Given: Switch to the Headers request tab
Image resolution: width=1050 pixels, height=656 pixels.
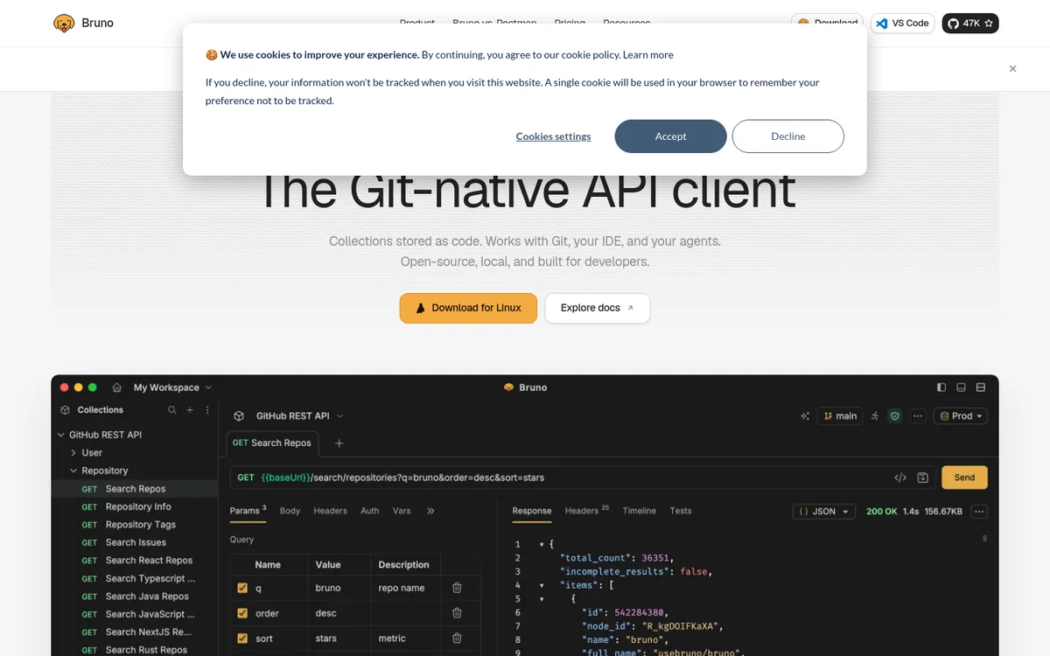Looking at the screenshot, I should click(330, 511).
